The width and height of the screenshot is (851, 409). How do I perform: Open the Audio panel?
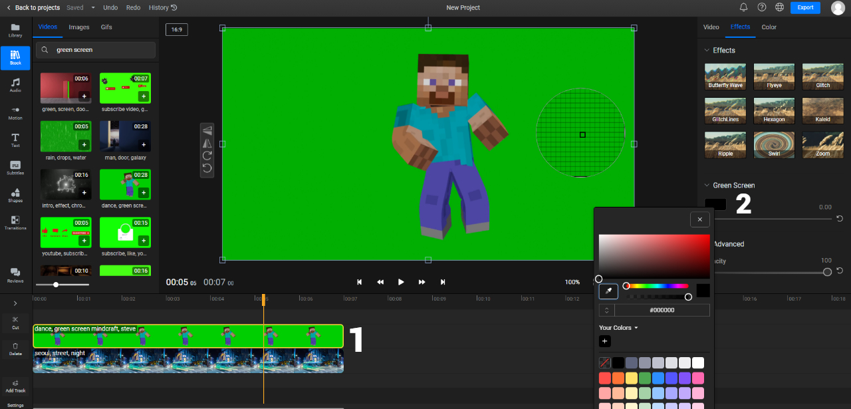click(15, 85)
